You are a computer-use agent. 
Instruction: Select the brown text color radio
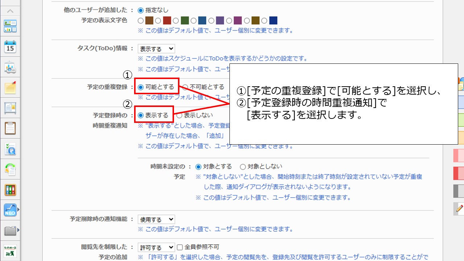[x=141, y=20]
